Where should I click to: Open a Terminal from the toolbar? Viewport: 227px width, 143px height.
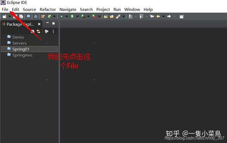tap(28, 16)
